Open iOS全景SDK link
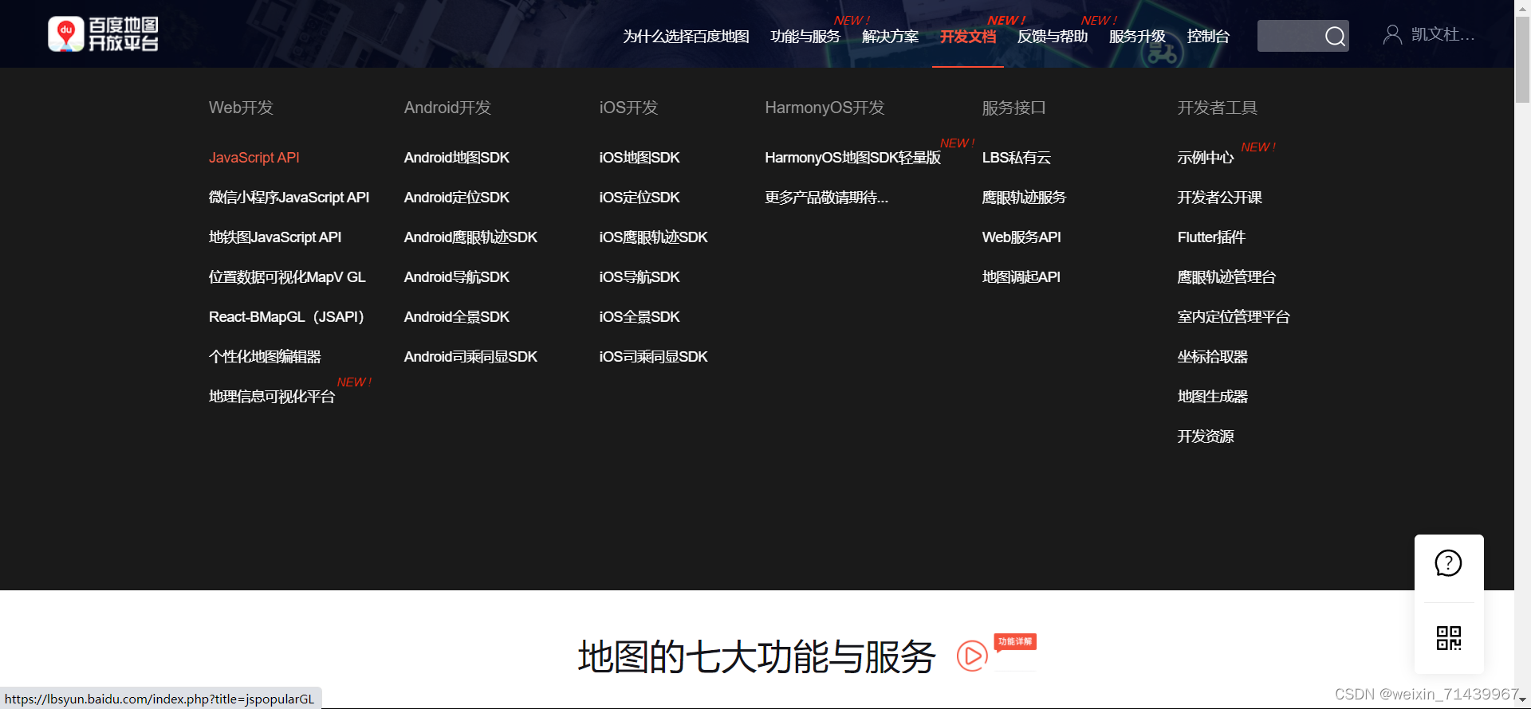The image size is (1531, 709). (x=640, y=317)
